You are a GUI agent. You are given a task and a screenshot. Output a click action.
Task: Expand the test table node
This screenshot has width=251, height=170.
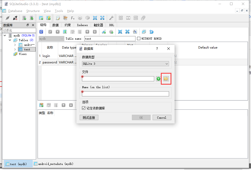click(x=15, y=49)
